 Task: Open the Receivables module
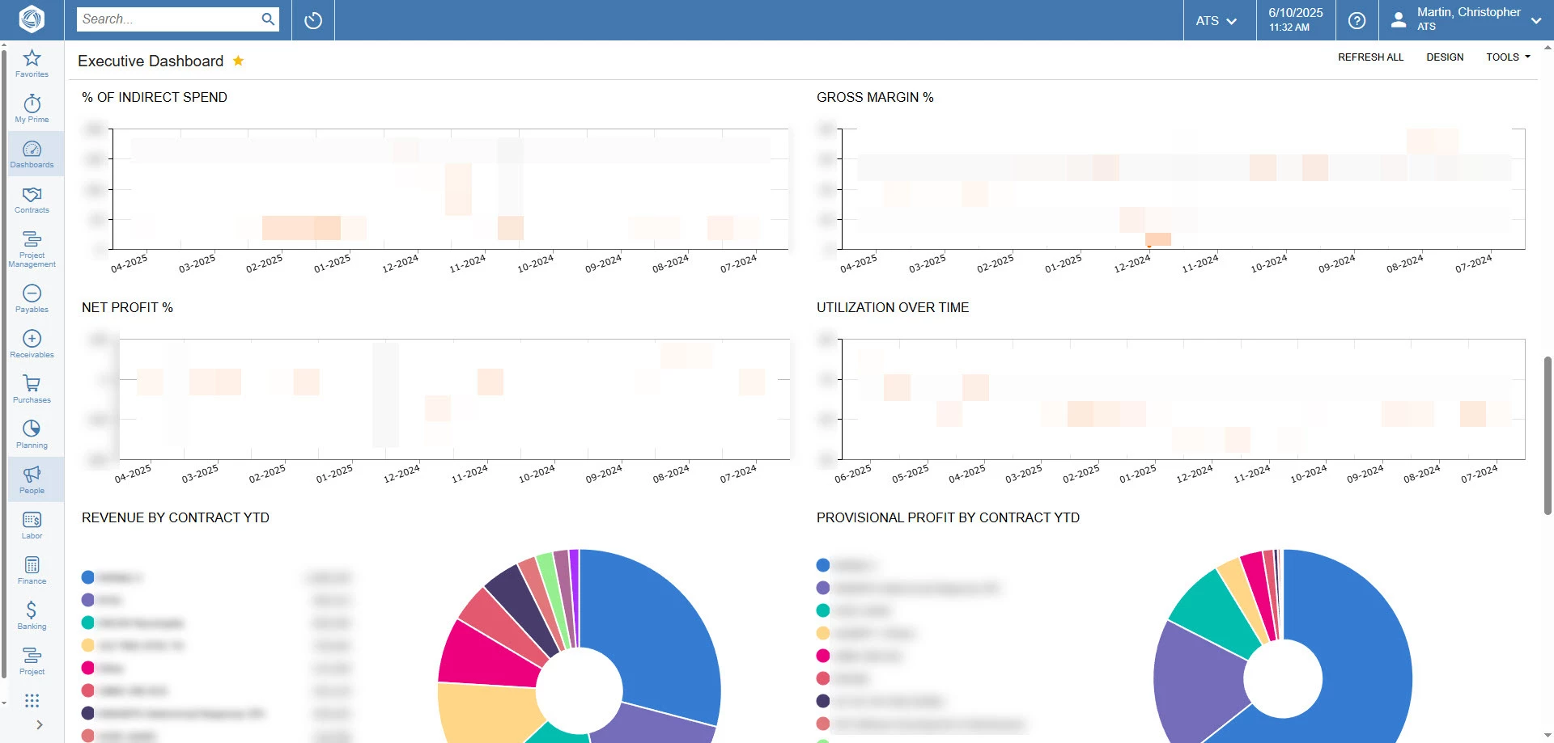(x=32, y=344)
